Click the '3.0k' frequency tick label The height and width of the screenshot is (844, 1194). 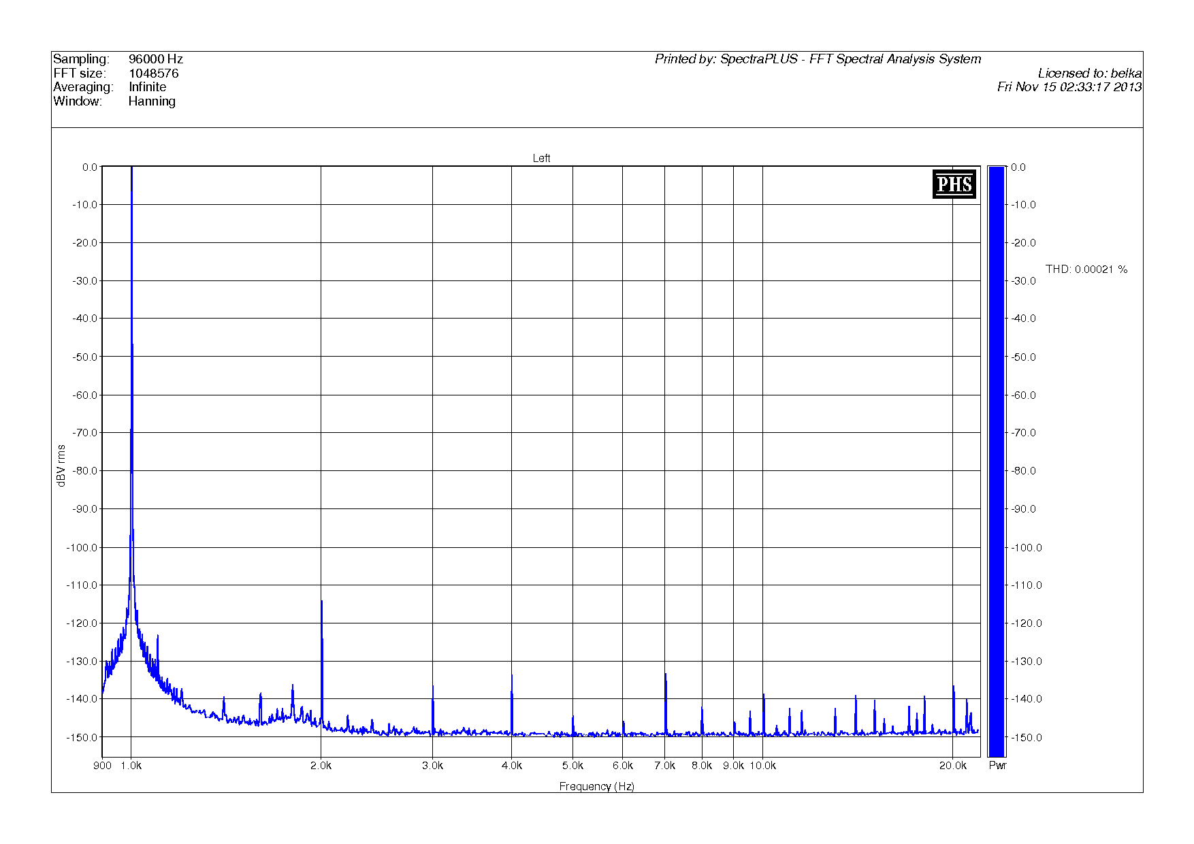coord(432,766)
